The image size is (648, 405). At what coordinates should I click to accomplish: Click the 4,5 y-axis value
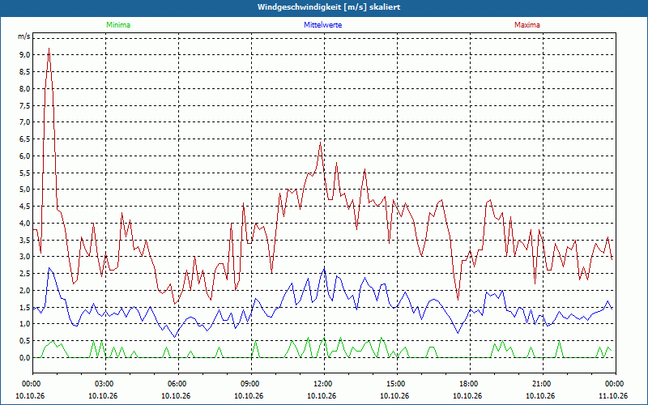coord(24,207)
